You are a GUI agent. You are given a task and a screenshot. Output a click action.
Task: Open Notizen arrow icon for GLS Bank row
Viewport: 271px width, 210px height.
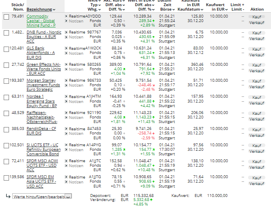tap(66, 53)
